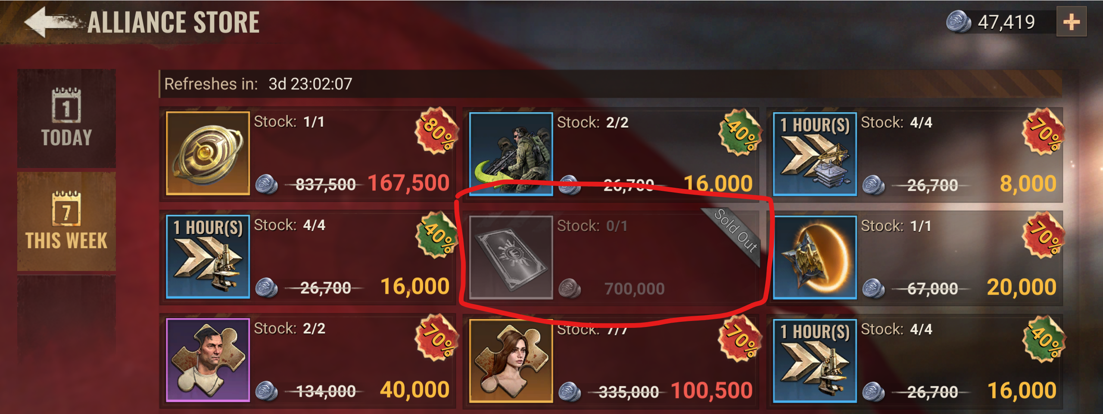Choose the 1 hour construction speedup icon
This screenshot has width=1103, height=414.
815,154
